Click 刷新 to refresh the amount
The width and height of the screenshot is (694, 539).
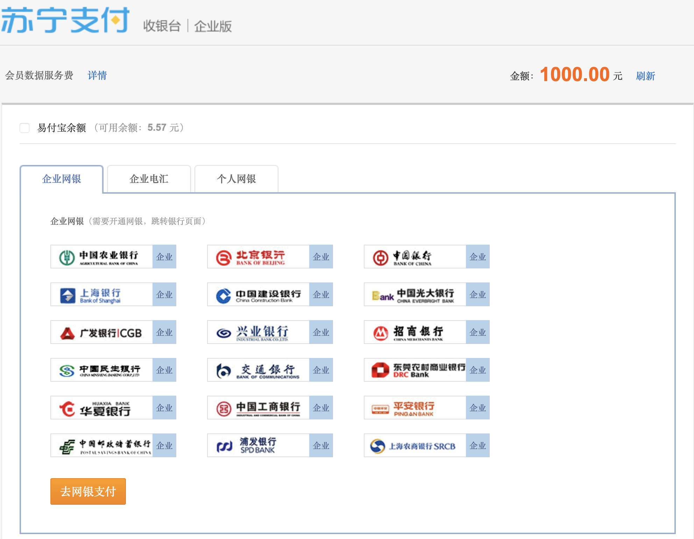tap(645, 76)
